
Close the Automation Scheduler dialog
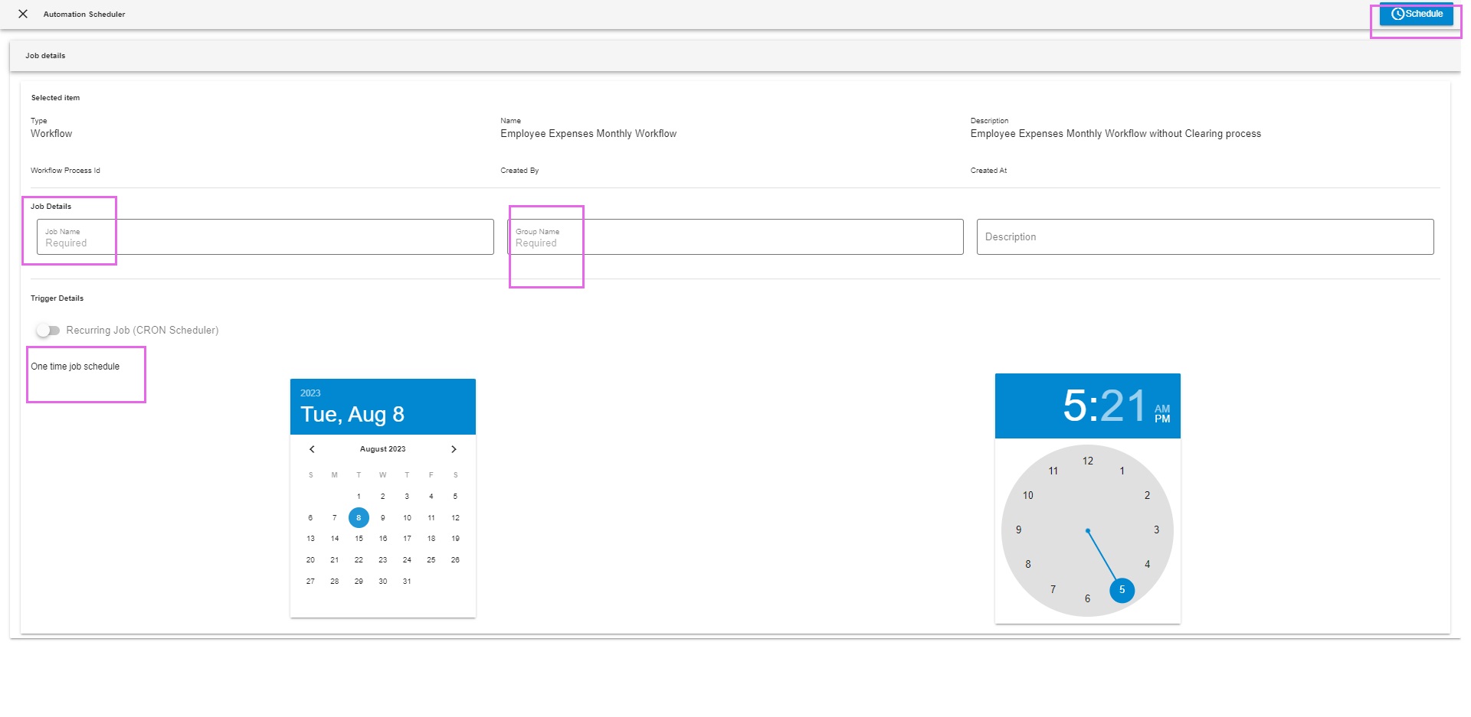coord(23,14)
